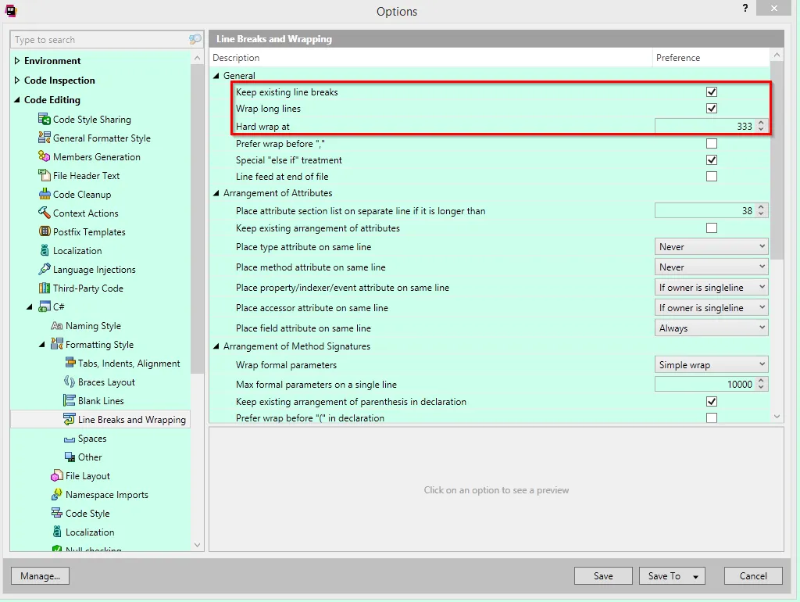
Task: Collapse Arrangement of Method Signatures group
Action: click(216, 346)
